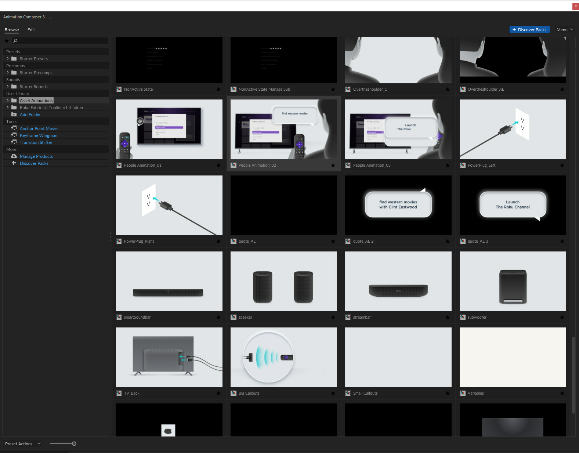The width and height of the screenshot is (579, 453).
Task: Click the Add Folder plus icon
Action: [14, 115]
